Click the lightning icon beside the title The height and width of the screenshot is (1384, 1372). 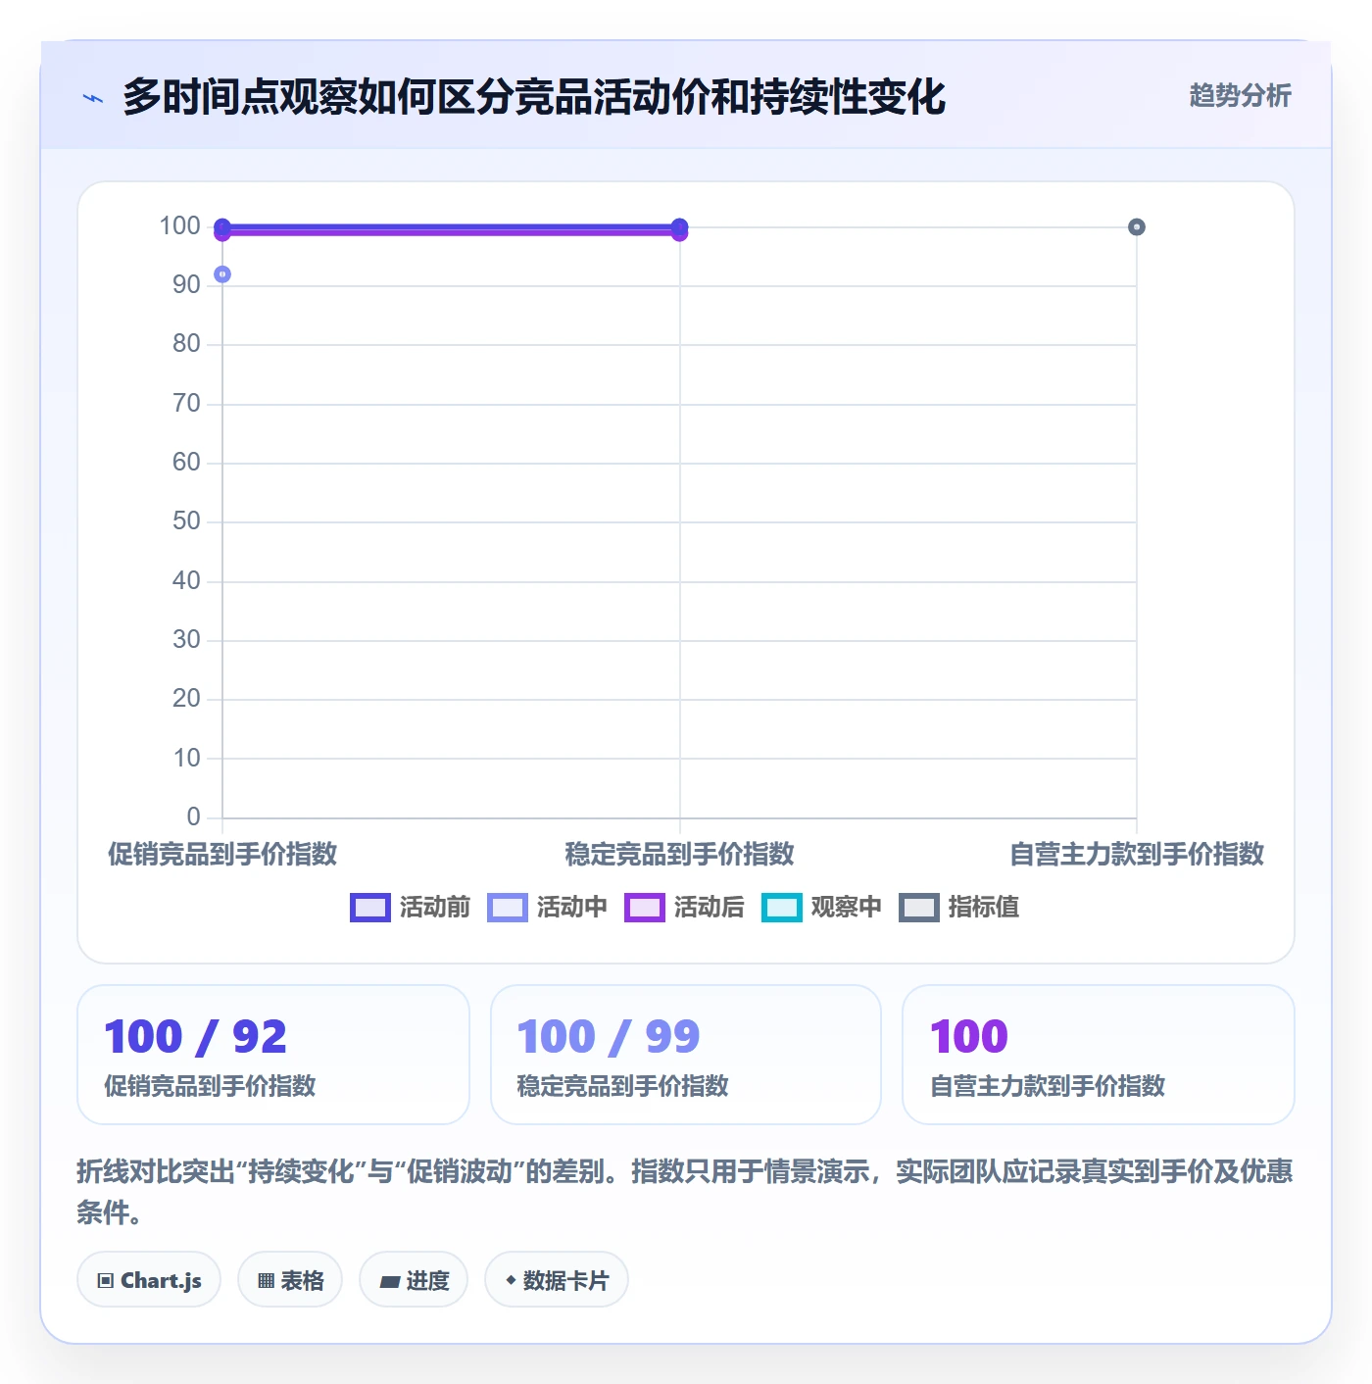point(93,98)
